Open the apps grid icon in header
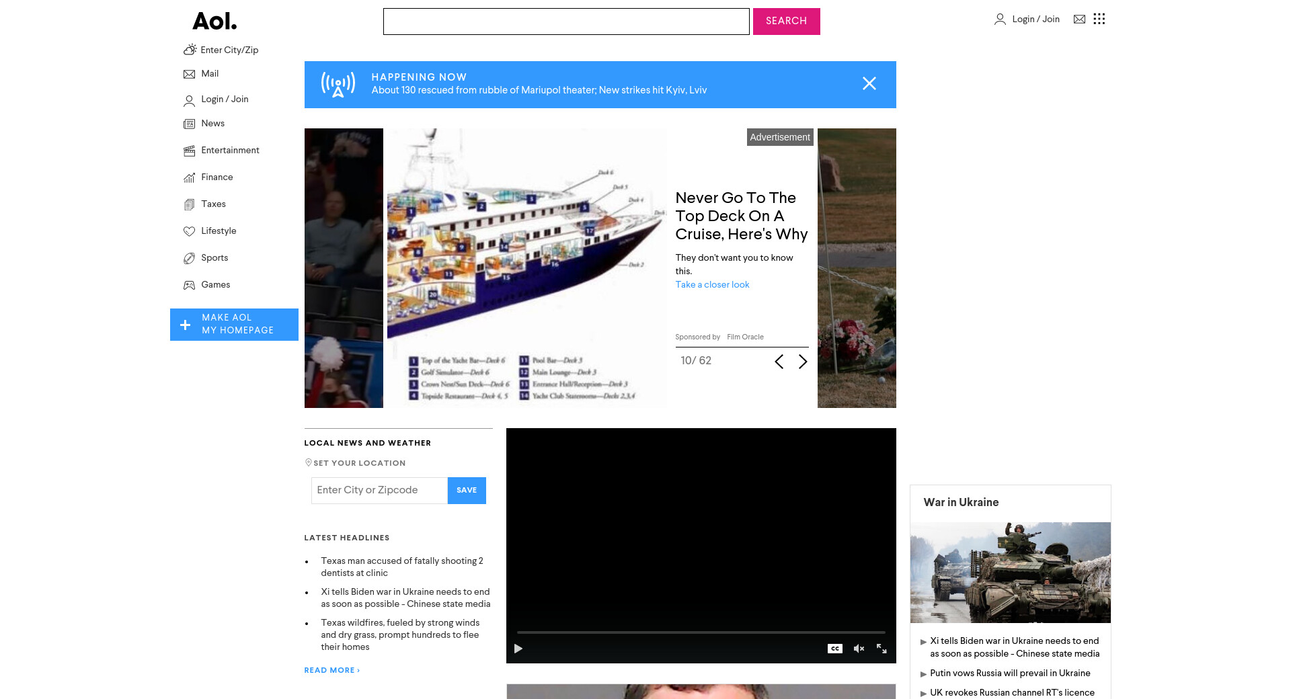 [x=1099, y=19]
